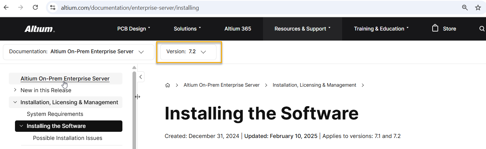Image resolution: width=486 pixels, height=149 pixels.
Task: Open the Store shopping bag icon
Action: pyautogui.click(x=435, y=28)
